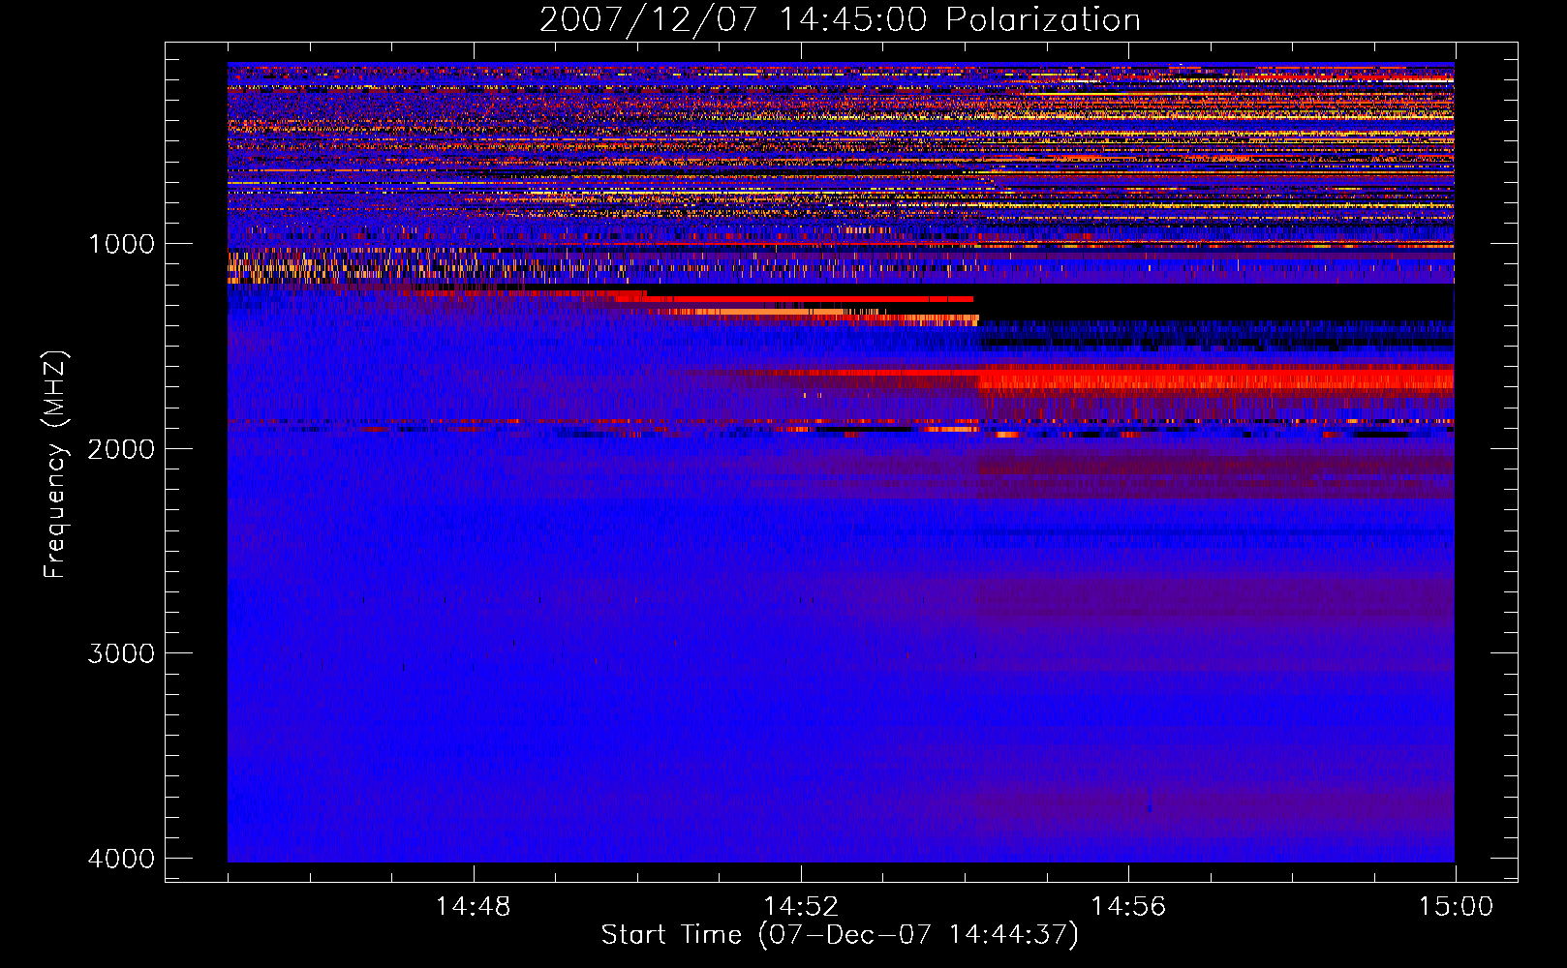This screenshot has height=968, width=1567.
Task: Click the 14:52 time tick label
Action: pos(801,907)
